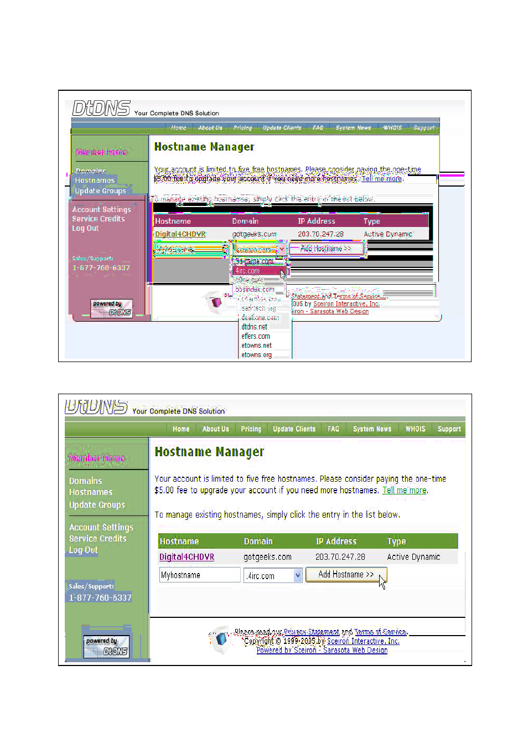Screen dimensions: 528x748
Task: Open Pricing in the upper screenshot nav bar
Action: [x=242, y=128]
